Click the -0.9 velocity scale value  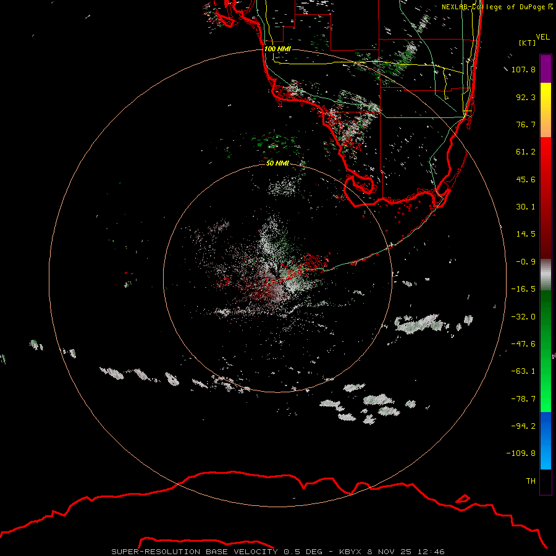526,262
